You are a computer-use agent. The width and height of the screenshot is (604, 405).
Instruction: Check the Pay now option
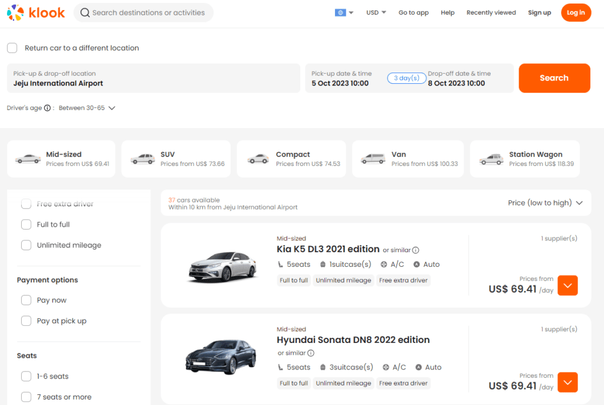tap(26, 300)
